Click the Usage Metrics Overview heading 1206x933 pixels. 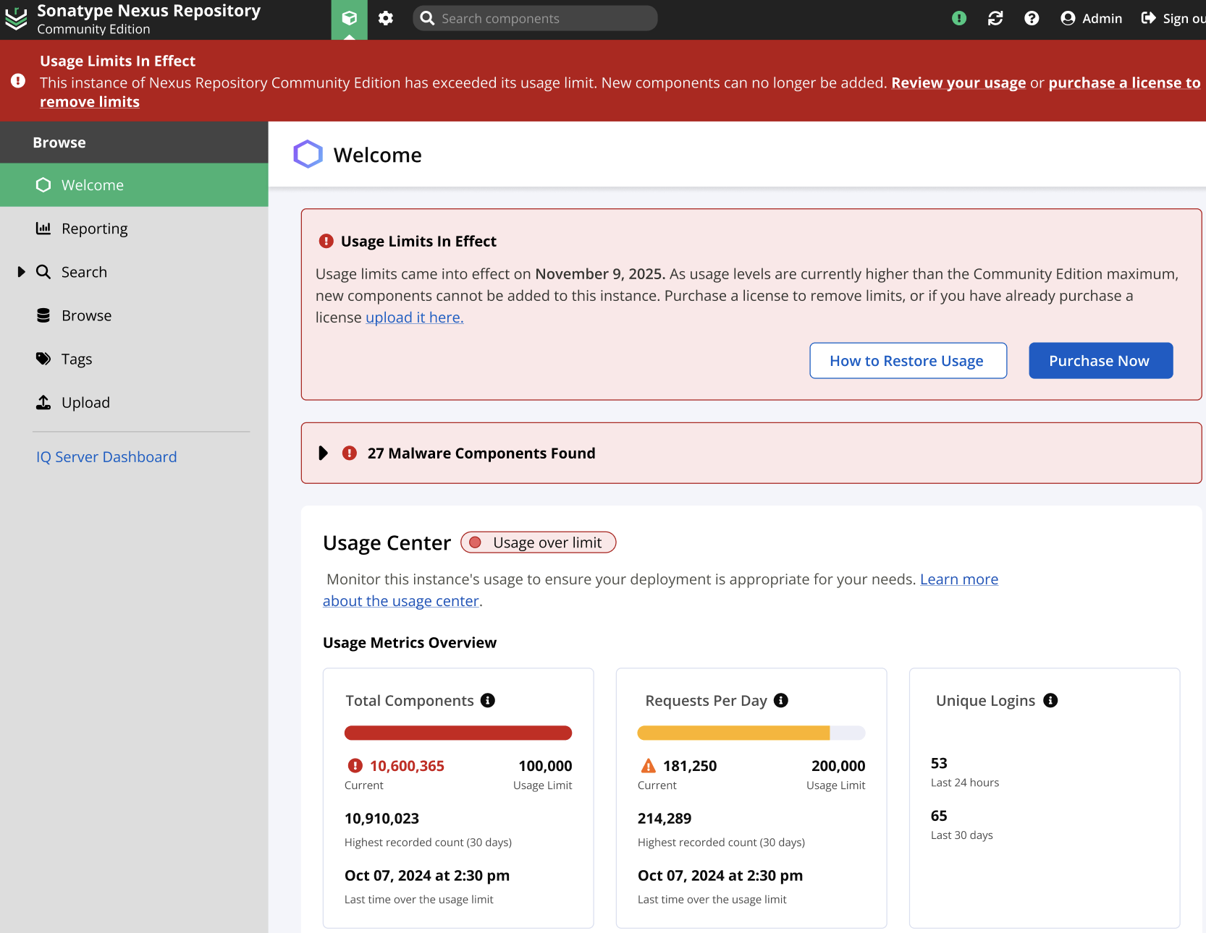coord(410,642)
